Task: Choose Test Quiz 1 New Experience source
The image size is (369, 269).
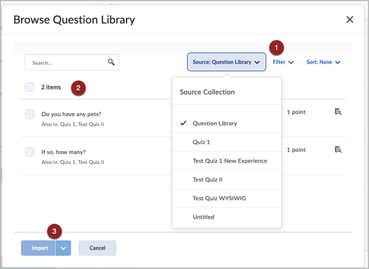Action: pos(227,161)
